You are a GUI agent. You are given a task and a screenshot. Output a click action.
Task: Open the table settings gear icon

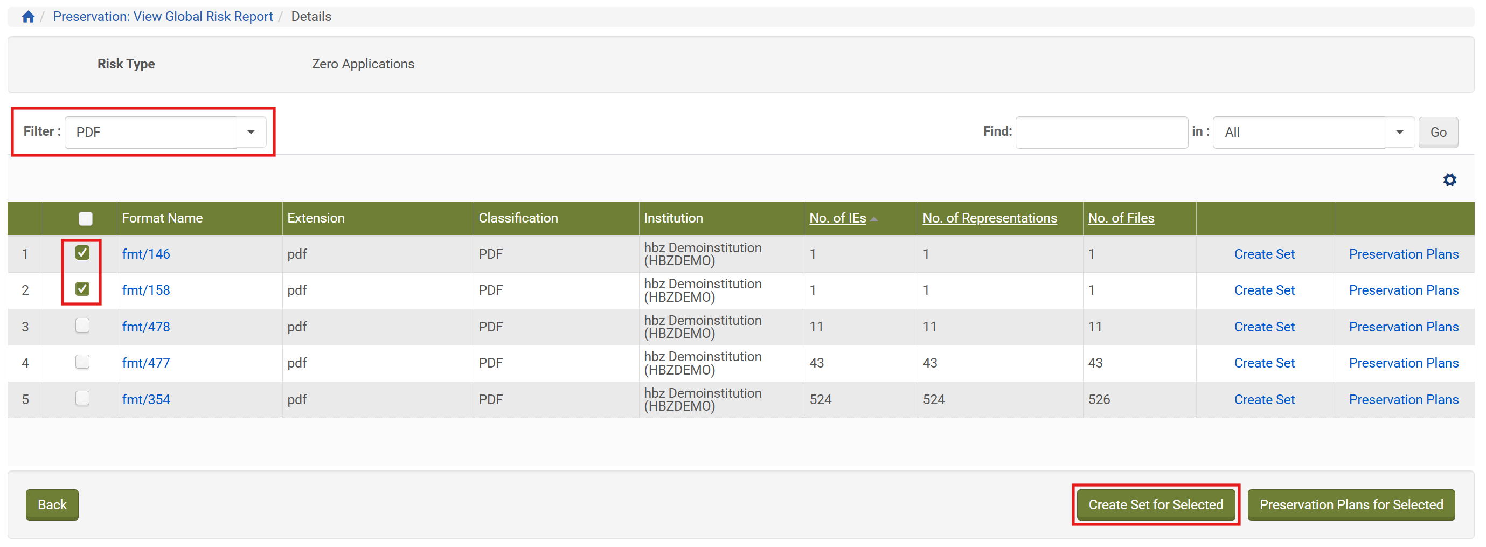pos(1449,180)
